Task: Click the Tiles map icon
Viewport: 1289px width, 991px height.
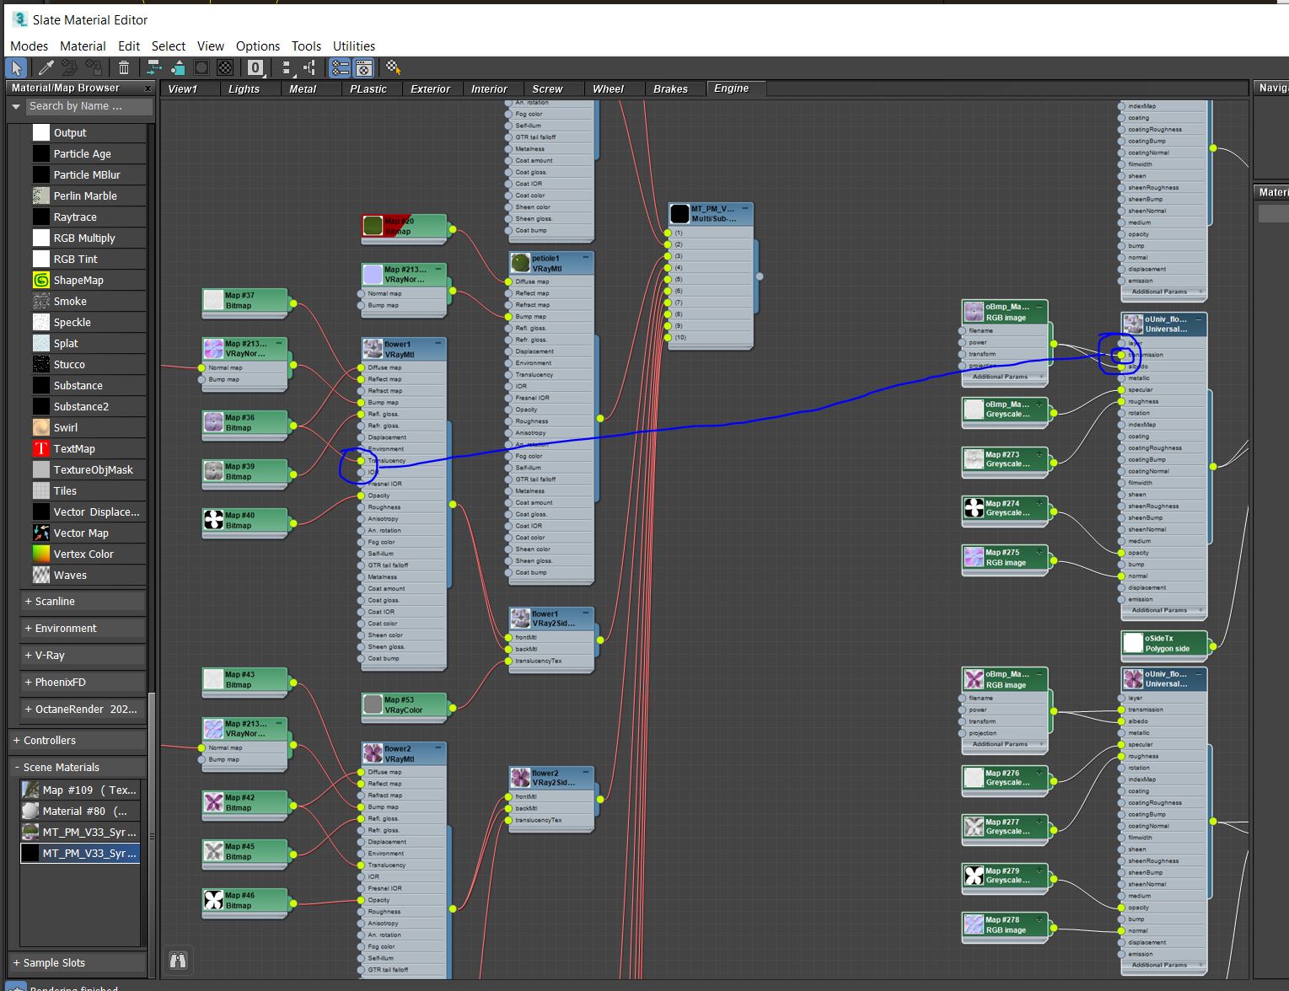Action: [x=41, y=490]
